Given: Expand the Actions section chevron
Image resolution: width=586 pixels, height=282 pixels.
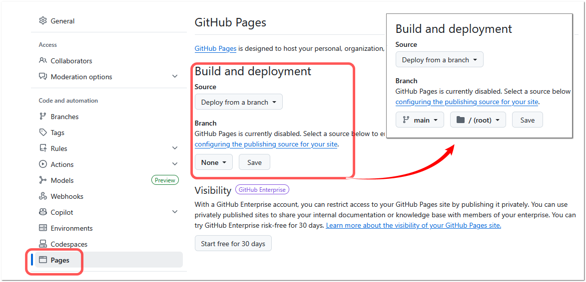Looking at the screenshot, I should point(174,164).
